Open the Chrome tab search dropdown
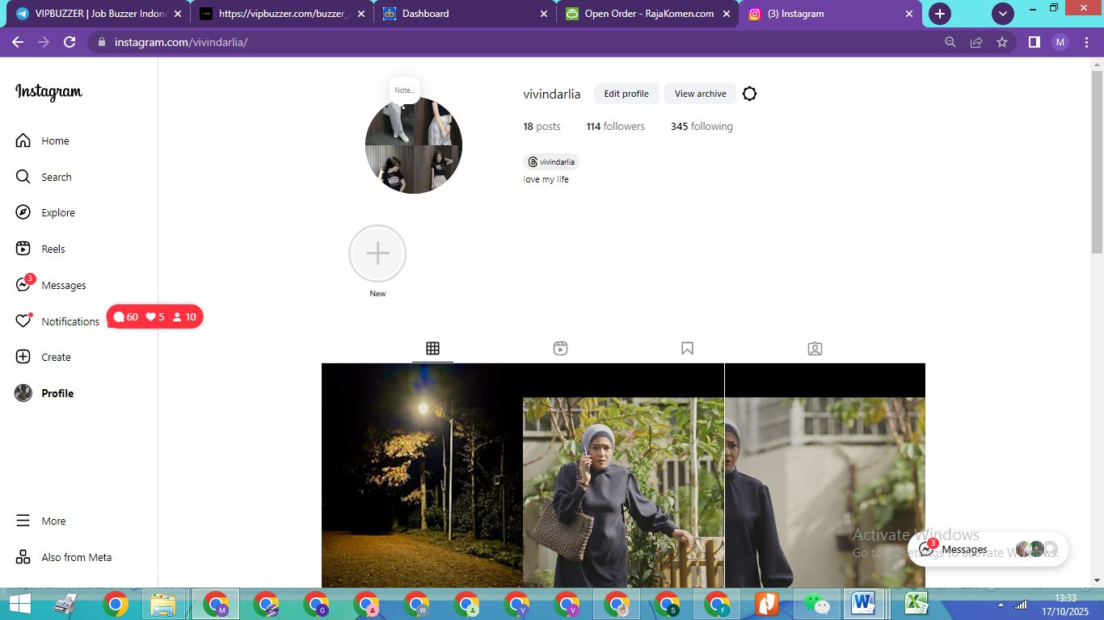1104x620 pixels. 1002,14
